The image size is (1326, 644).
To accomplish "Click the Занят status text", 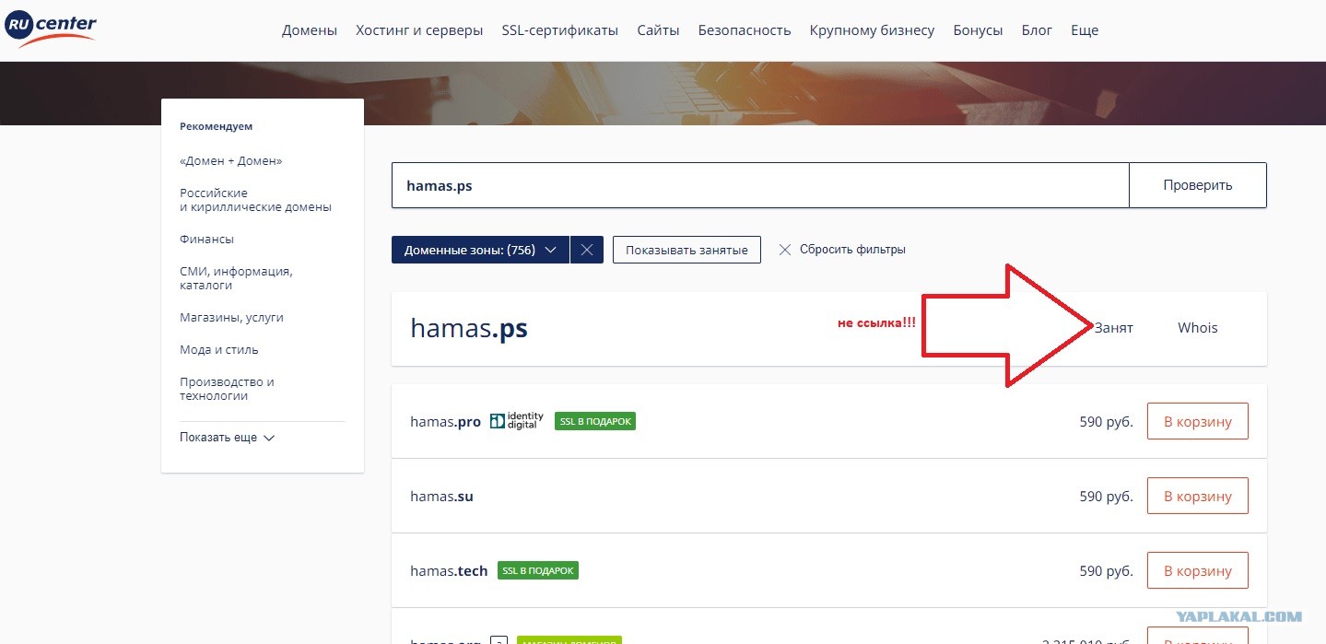I will [1114, 328].
